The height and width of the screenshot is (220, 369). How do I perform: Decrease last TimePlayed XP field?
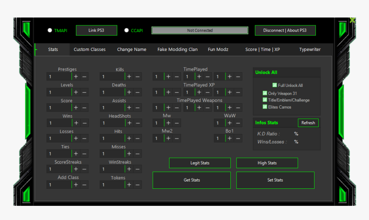(x=238, y=92)
